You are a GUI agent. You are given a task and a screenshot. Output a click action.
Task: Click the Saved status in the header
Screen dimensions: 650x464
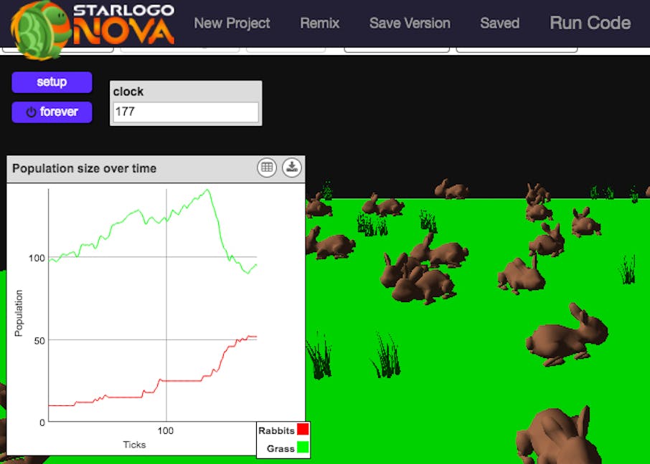coord(499,23)
